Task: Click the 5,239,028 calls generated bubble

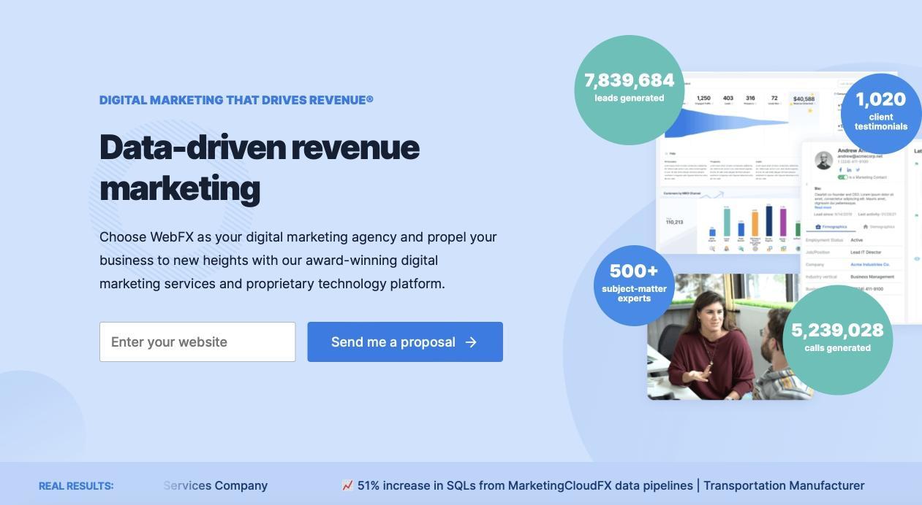Action: click(x=837, y=339)
